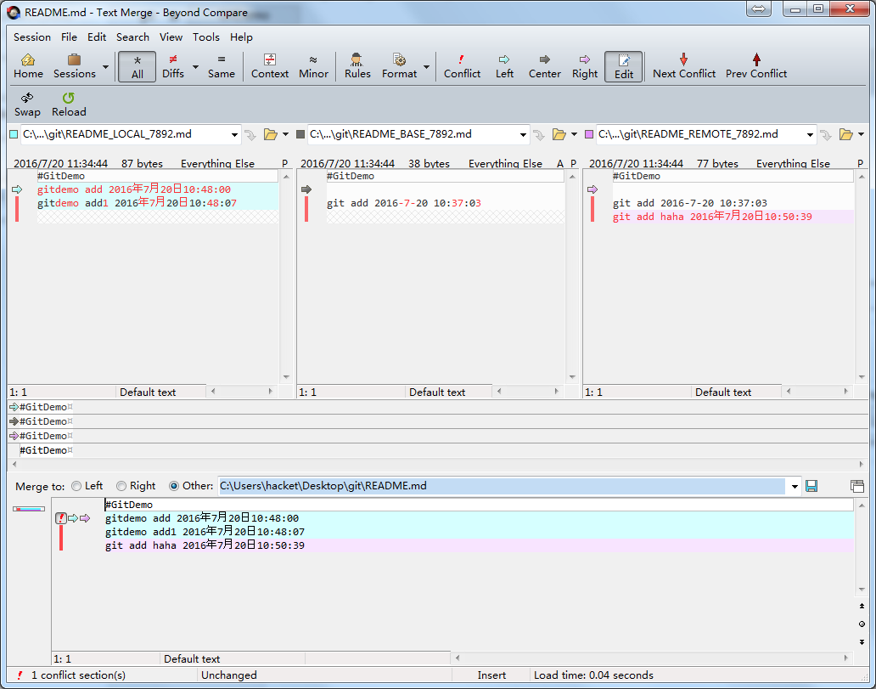Click the pink right pane color swatch
876x689 pixels.
click(589, 134)
